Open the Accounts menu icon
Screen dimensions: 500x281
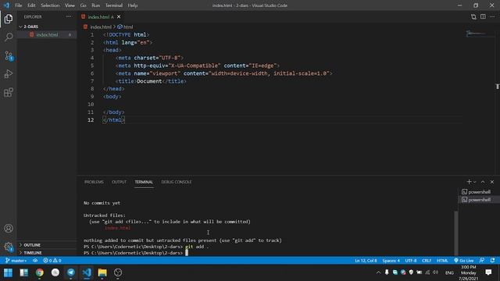point(9,228)
